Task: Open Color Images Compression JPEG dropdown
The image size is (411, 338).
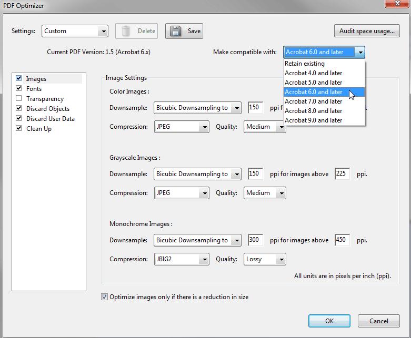Action: [182, 127]
